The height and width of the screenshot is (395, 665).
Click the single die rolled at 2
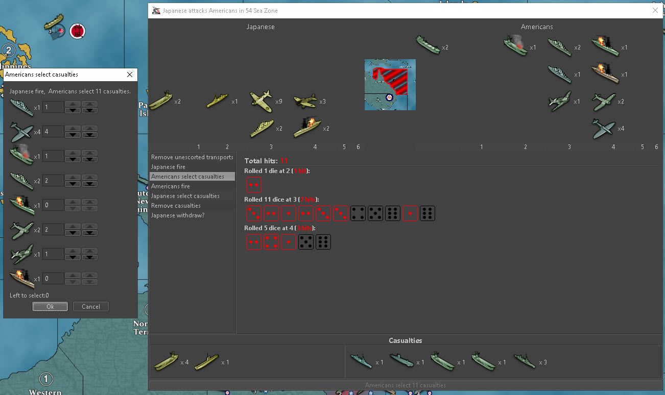click(254, 185)
